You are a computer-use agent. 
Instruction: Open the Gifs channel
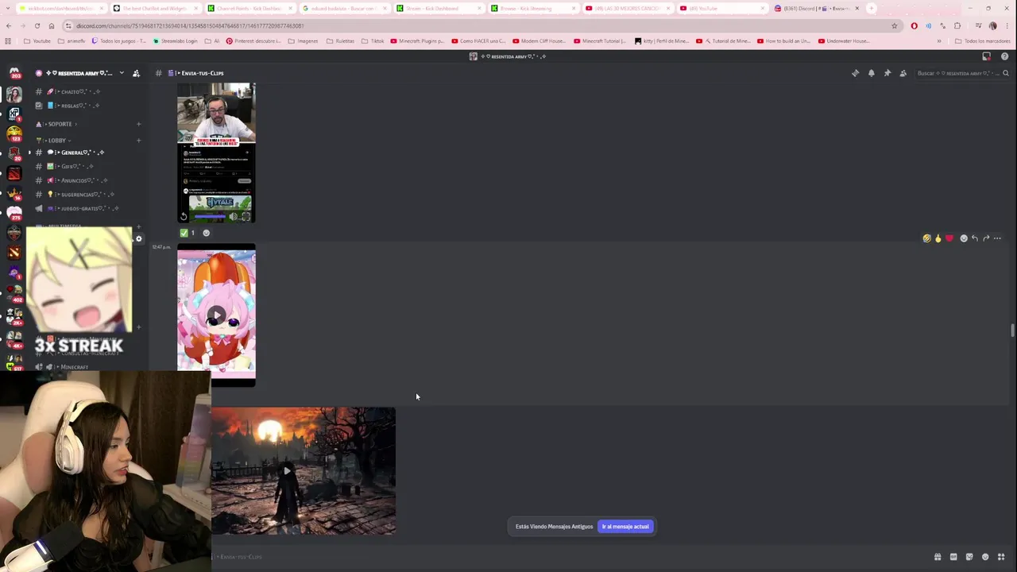(x=76, y=166)
